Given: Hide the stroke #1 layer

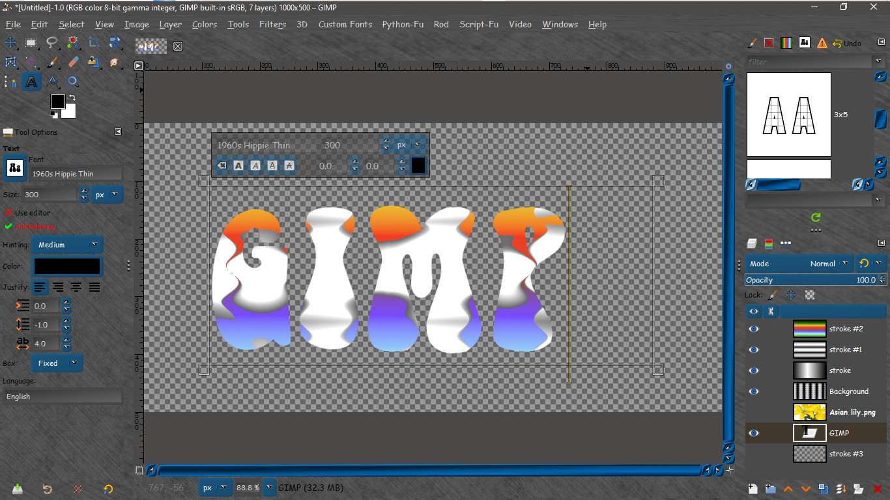Looking at the screenshot, I should click(754, 350).
